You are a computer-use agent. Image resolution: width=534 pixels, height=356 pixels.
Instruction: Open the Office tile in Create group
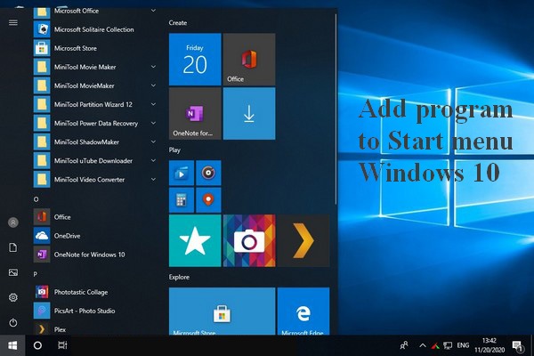(249, 60)
